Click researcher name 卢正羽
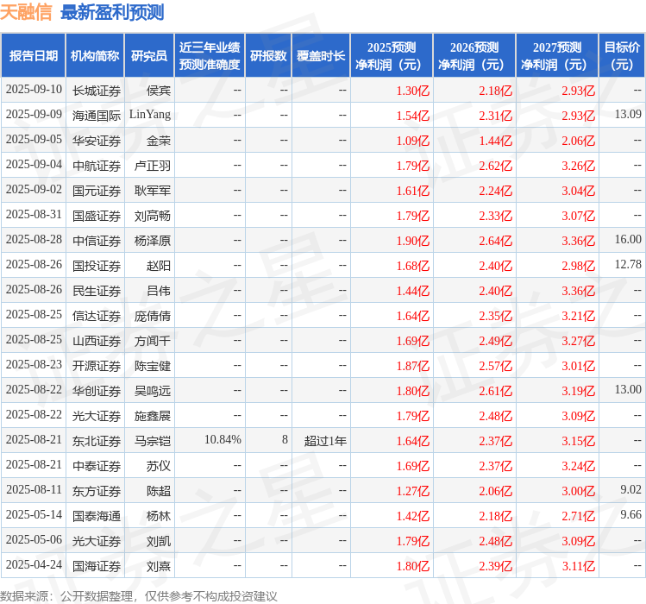 [x=153, y=166]
